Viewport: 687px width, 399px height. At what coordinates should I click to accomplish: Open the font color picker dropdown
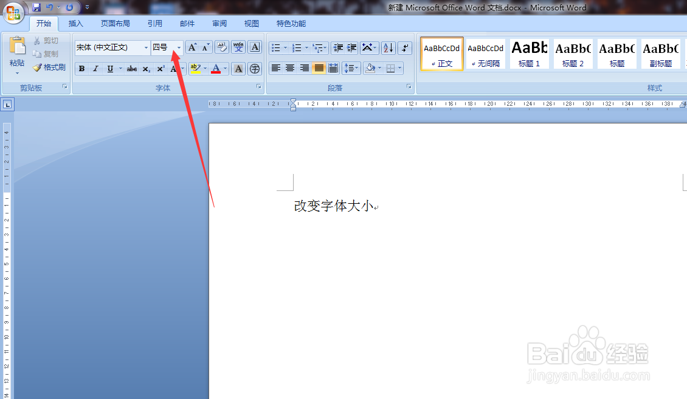click(x=224, y=68)
